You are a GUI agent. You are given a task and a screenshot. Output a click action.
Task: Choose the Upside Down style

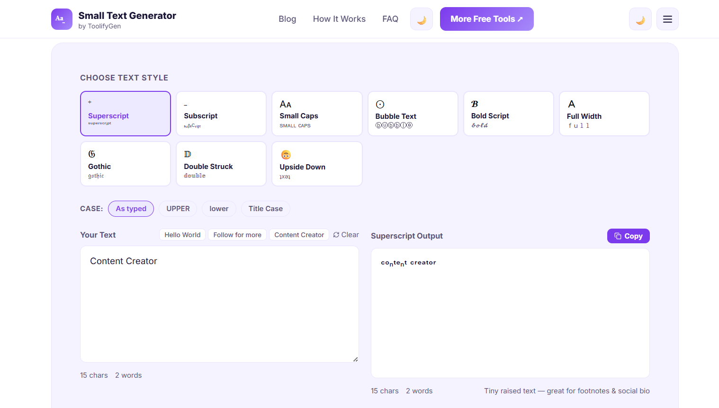pyautogui.click(x=317, y=164)
